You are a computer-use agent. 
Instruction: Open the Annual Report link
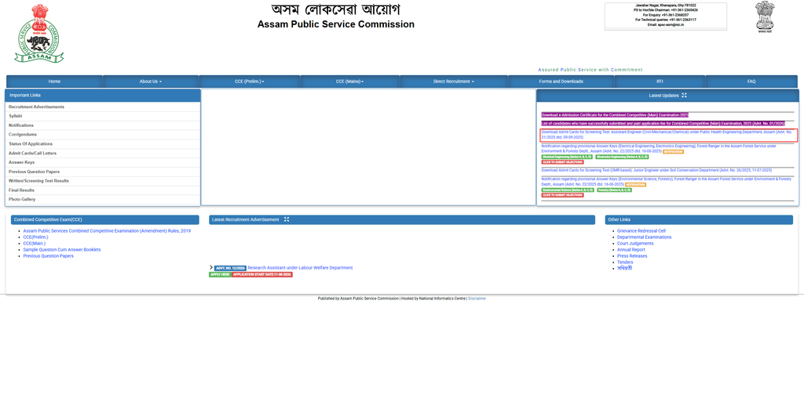(631, 250)
